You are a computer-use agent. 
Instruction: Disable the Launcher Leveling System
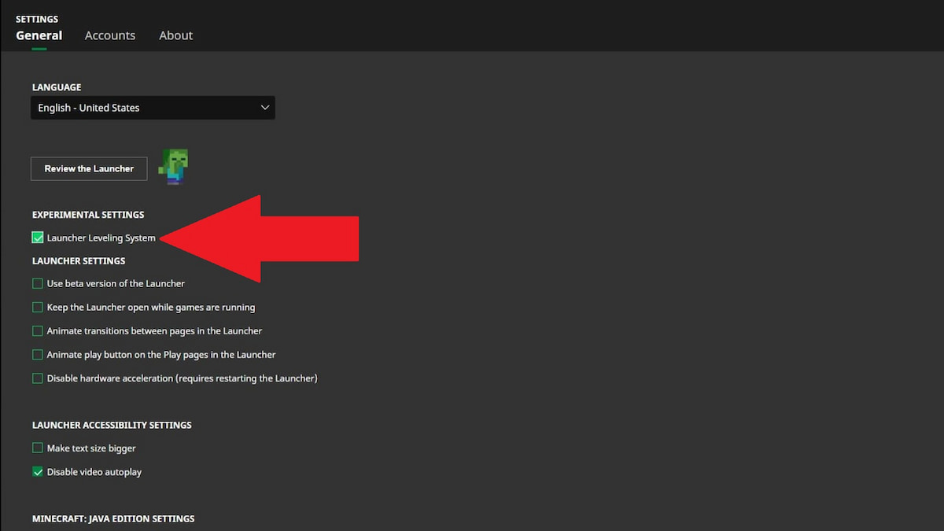[x=37, y=237]
